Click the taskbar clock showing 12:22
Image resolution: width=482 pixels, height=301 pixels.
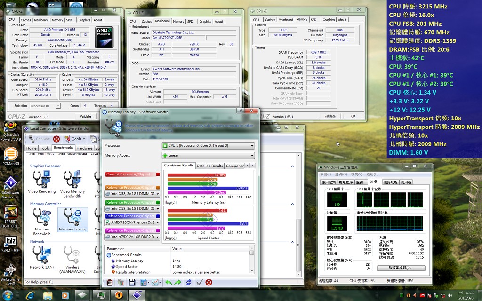pyautogui.click(x=466, y=295)
